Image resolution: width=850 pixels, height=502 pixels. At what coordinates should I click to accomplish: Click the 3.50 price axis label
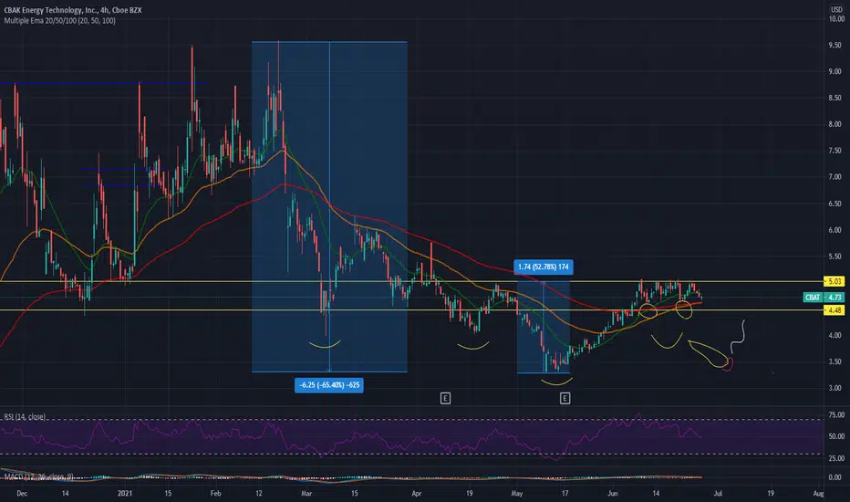[834, 361]
